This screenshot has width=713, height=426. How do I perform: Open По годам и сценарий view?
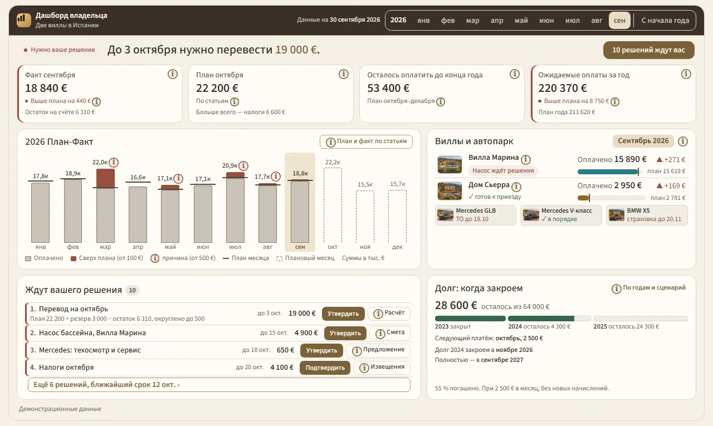click(649, 288)
